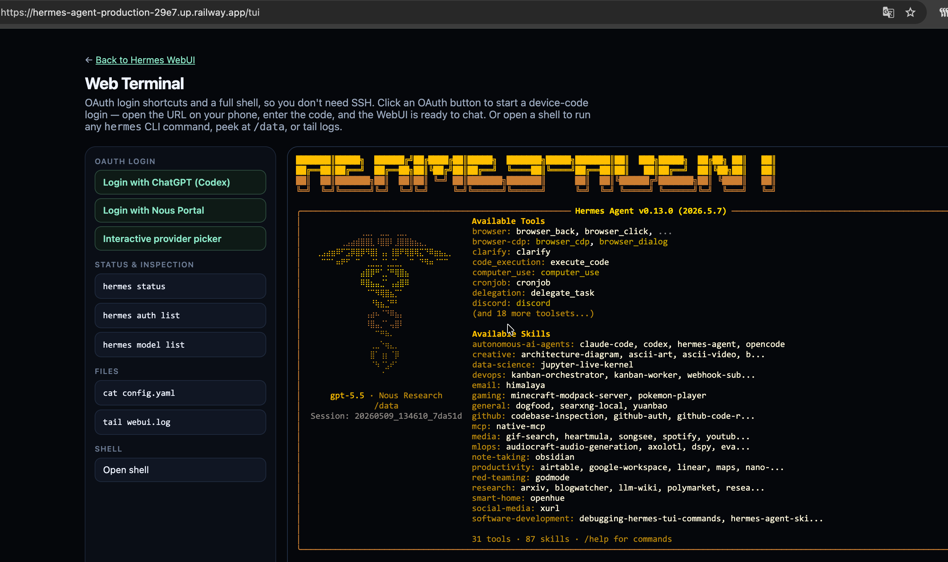948x562 pixels.
Task: Click the general skills line with dogfood
Action: tap(569, 405)
